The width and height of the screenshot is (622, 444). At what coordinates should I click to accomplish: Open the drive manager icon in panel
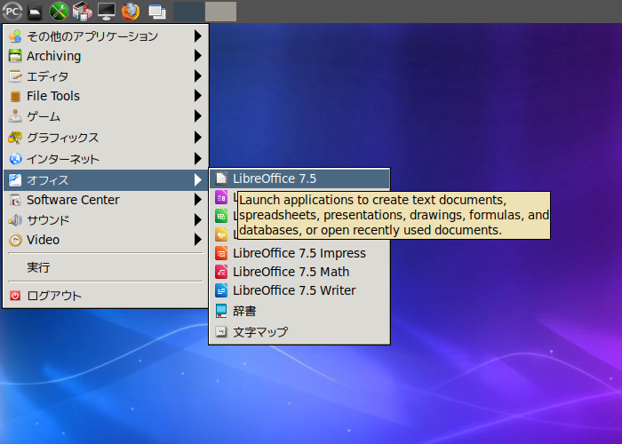tap(35, 12)
